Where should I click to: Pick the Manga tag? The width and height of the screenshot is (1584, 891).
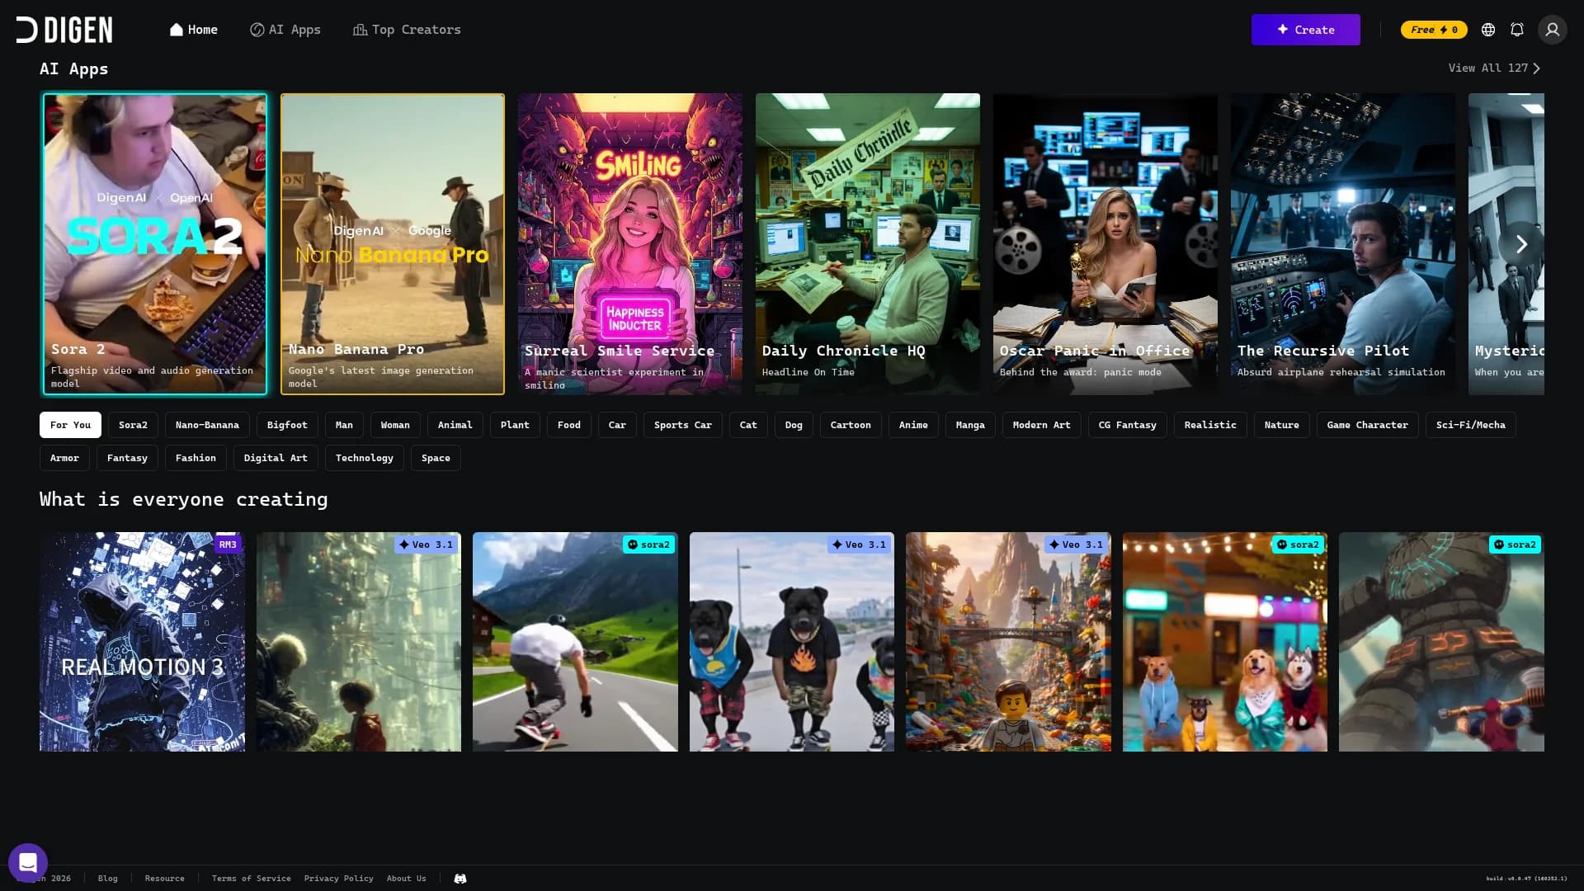(x=970, y=425)
